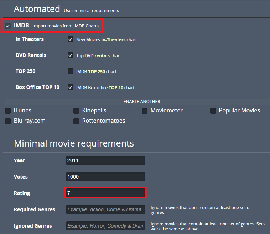Image resolution: width=270 pixels, height=234 pixels.
Task: Click the Automated section heading
Action: [x=37, y=9]
